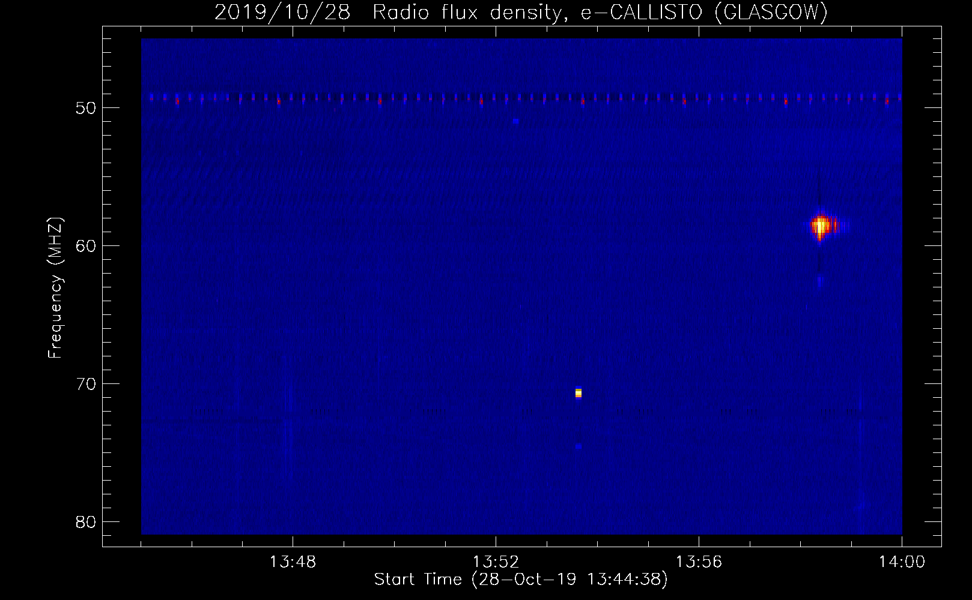Click the faint blue spot near 51 MHz
Viewport: 972px width, 600px height.
pyautogui.click(x=515, y=121)
